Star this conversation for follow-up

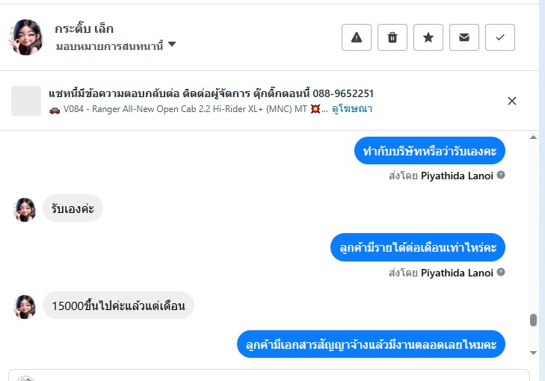428,38
